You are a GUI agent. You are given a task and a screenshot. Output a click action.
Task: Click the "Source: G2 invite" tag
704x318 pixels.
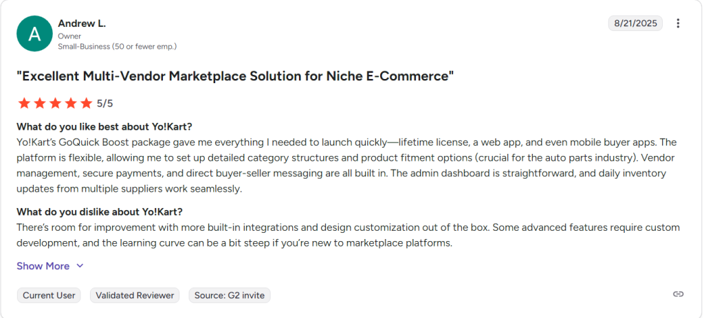(230, 295)
